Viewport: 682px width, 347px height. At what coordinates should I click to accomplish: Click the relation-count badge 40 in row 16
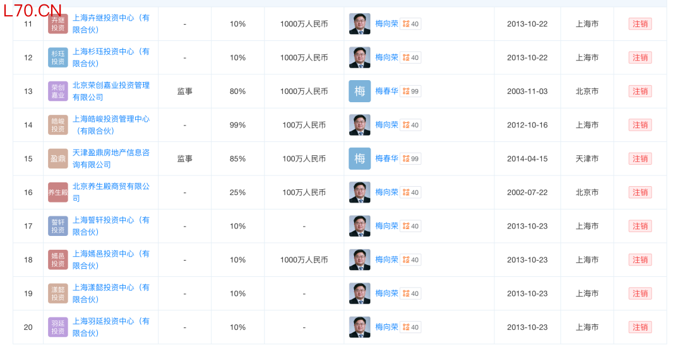(410, 192)
